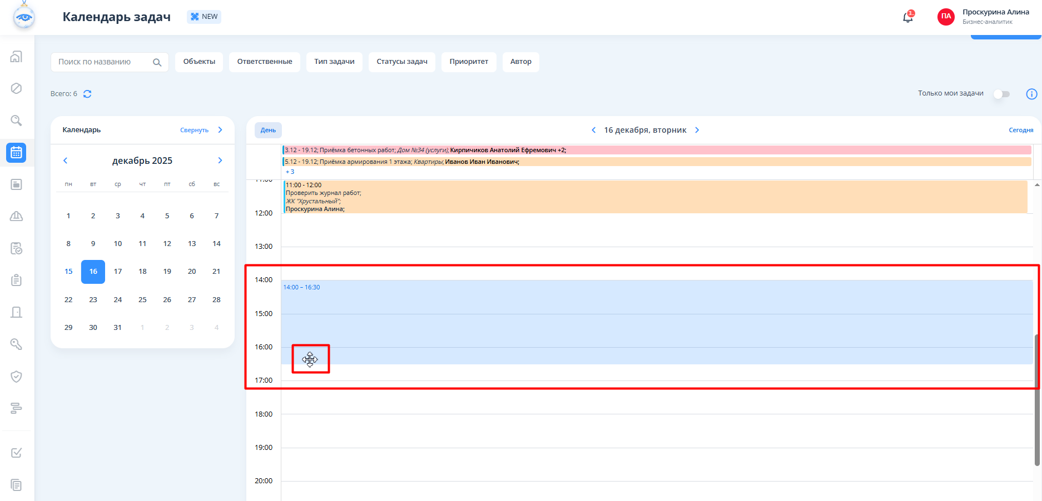
Task: Click the search icon in the name field
Action: [157, 62]
